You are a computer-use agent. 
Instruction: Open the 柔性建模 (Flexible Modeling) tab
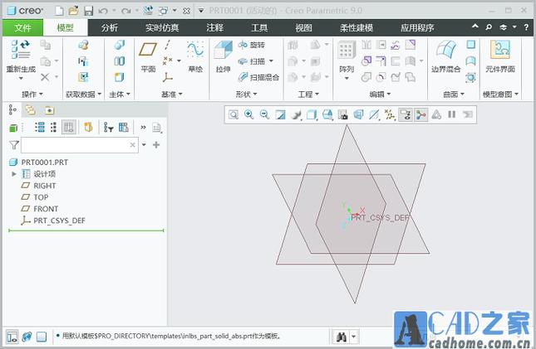(357, 27)
